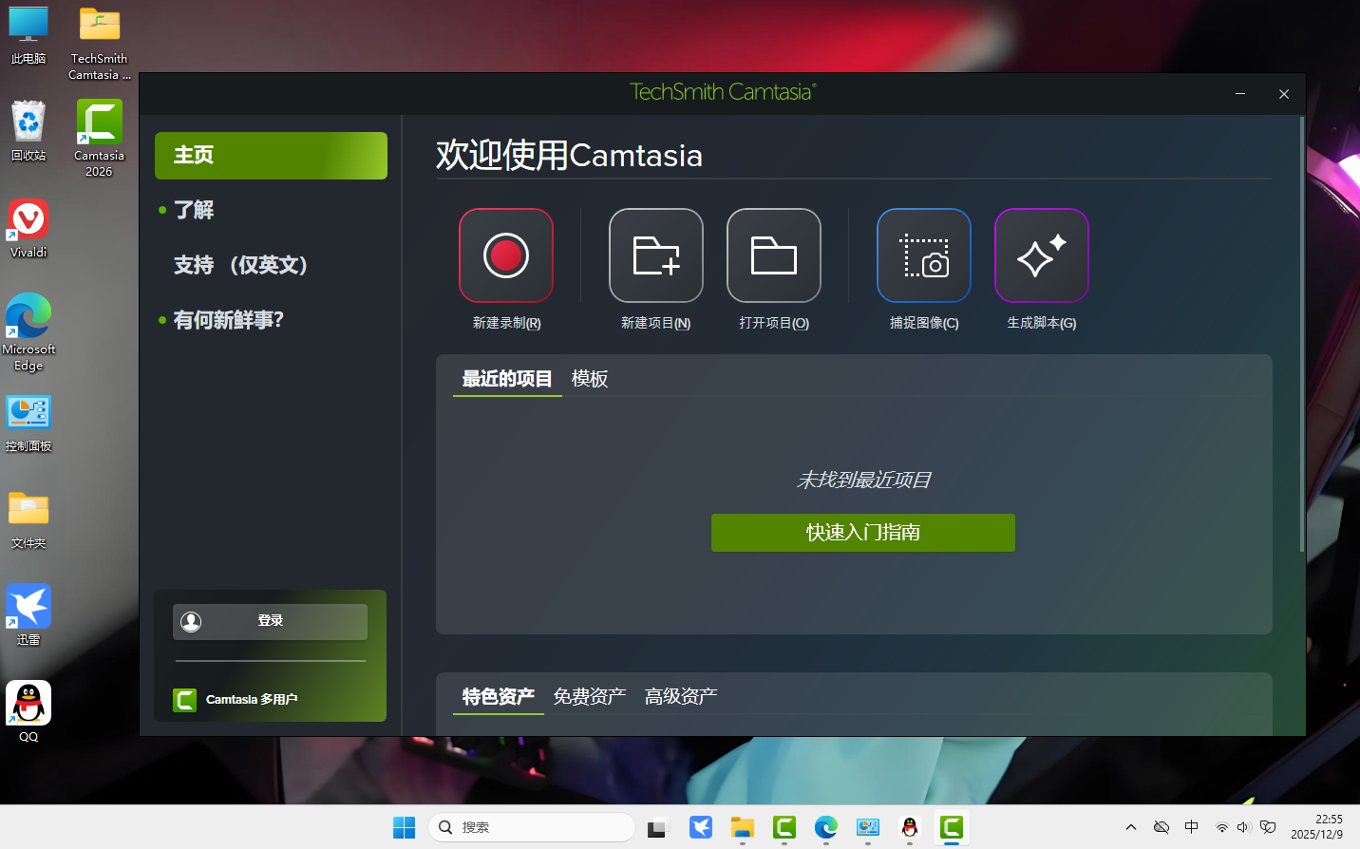Click the 快速入门指南 green button
The image size is (1360, 849).
click(x=863, y=533)
